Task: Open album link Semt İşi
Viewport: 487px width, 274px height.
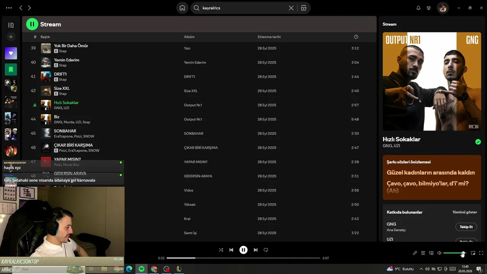Action: (x=190, y=233)
